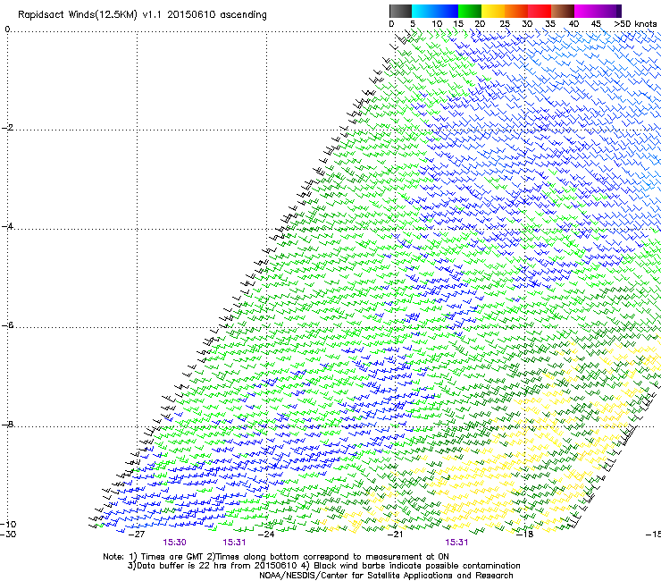Click the '-18' longitude axis label
Screen dimensions: 661x581
[x=525, y=534]
